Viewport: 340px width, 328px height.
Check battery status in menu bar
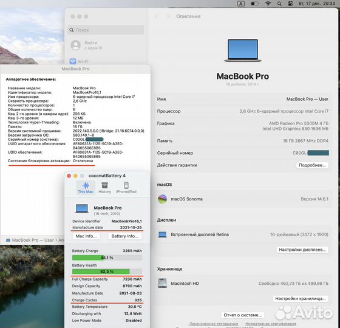point(255,4)
